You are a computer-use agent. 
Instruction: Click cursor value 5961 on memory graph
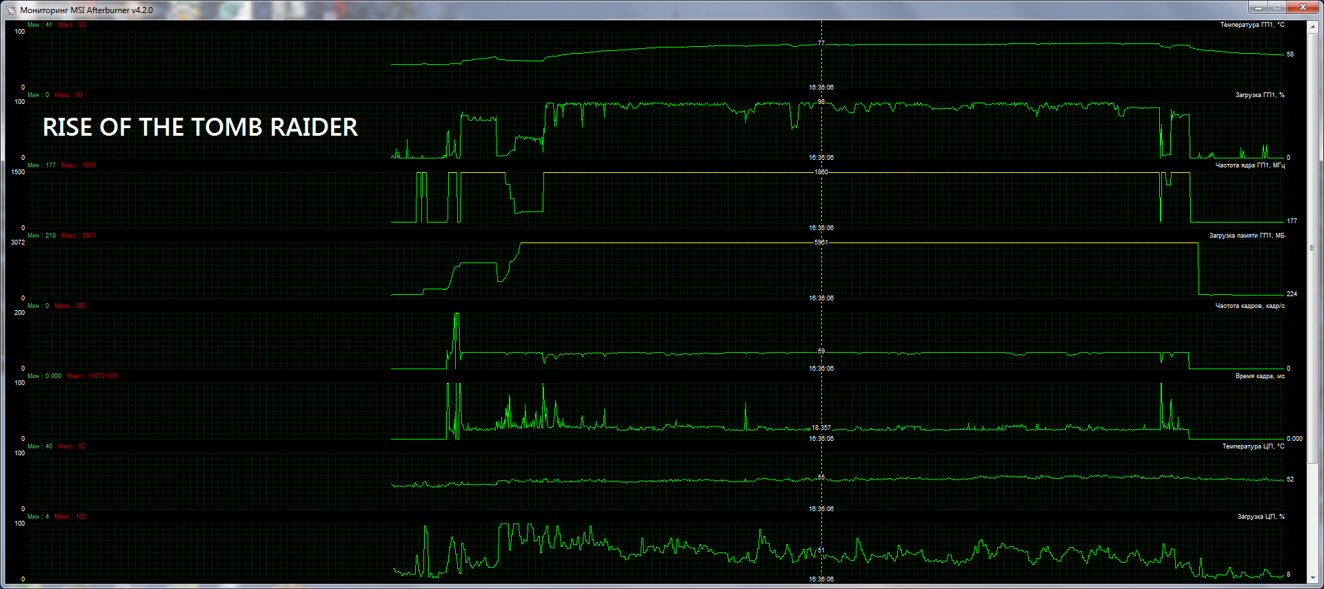[x=821, y=242]
